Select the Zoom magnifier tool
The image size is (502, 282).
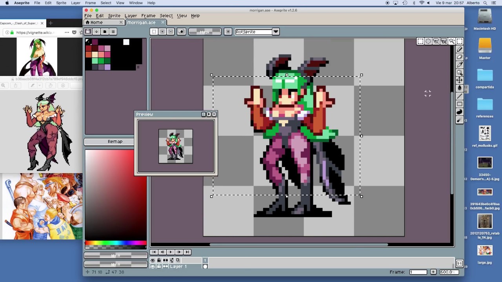tap(459, 73)
